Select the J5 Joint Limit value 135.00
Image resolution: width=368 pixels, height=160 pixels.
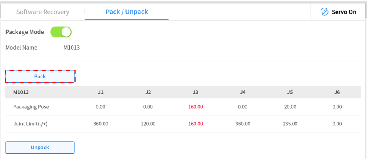(x=290, y=124)
